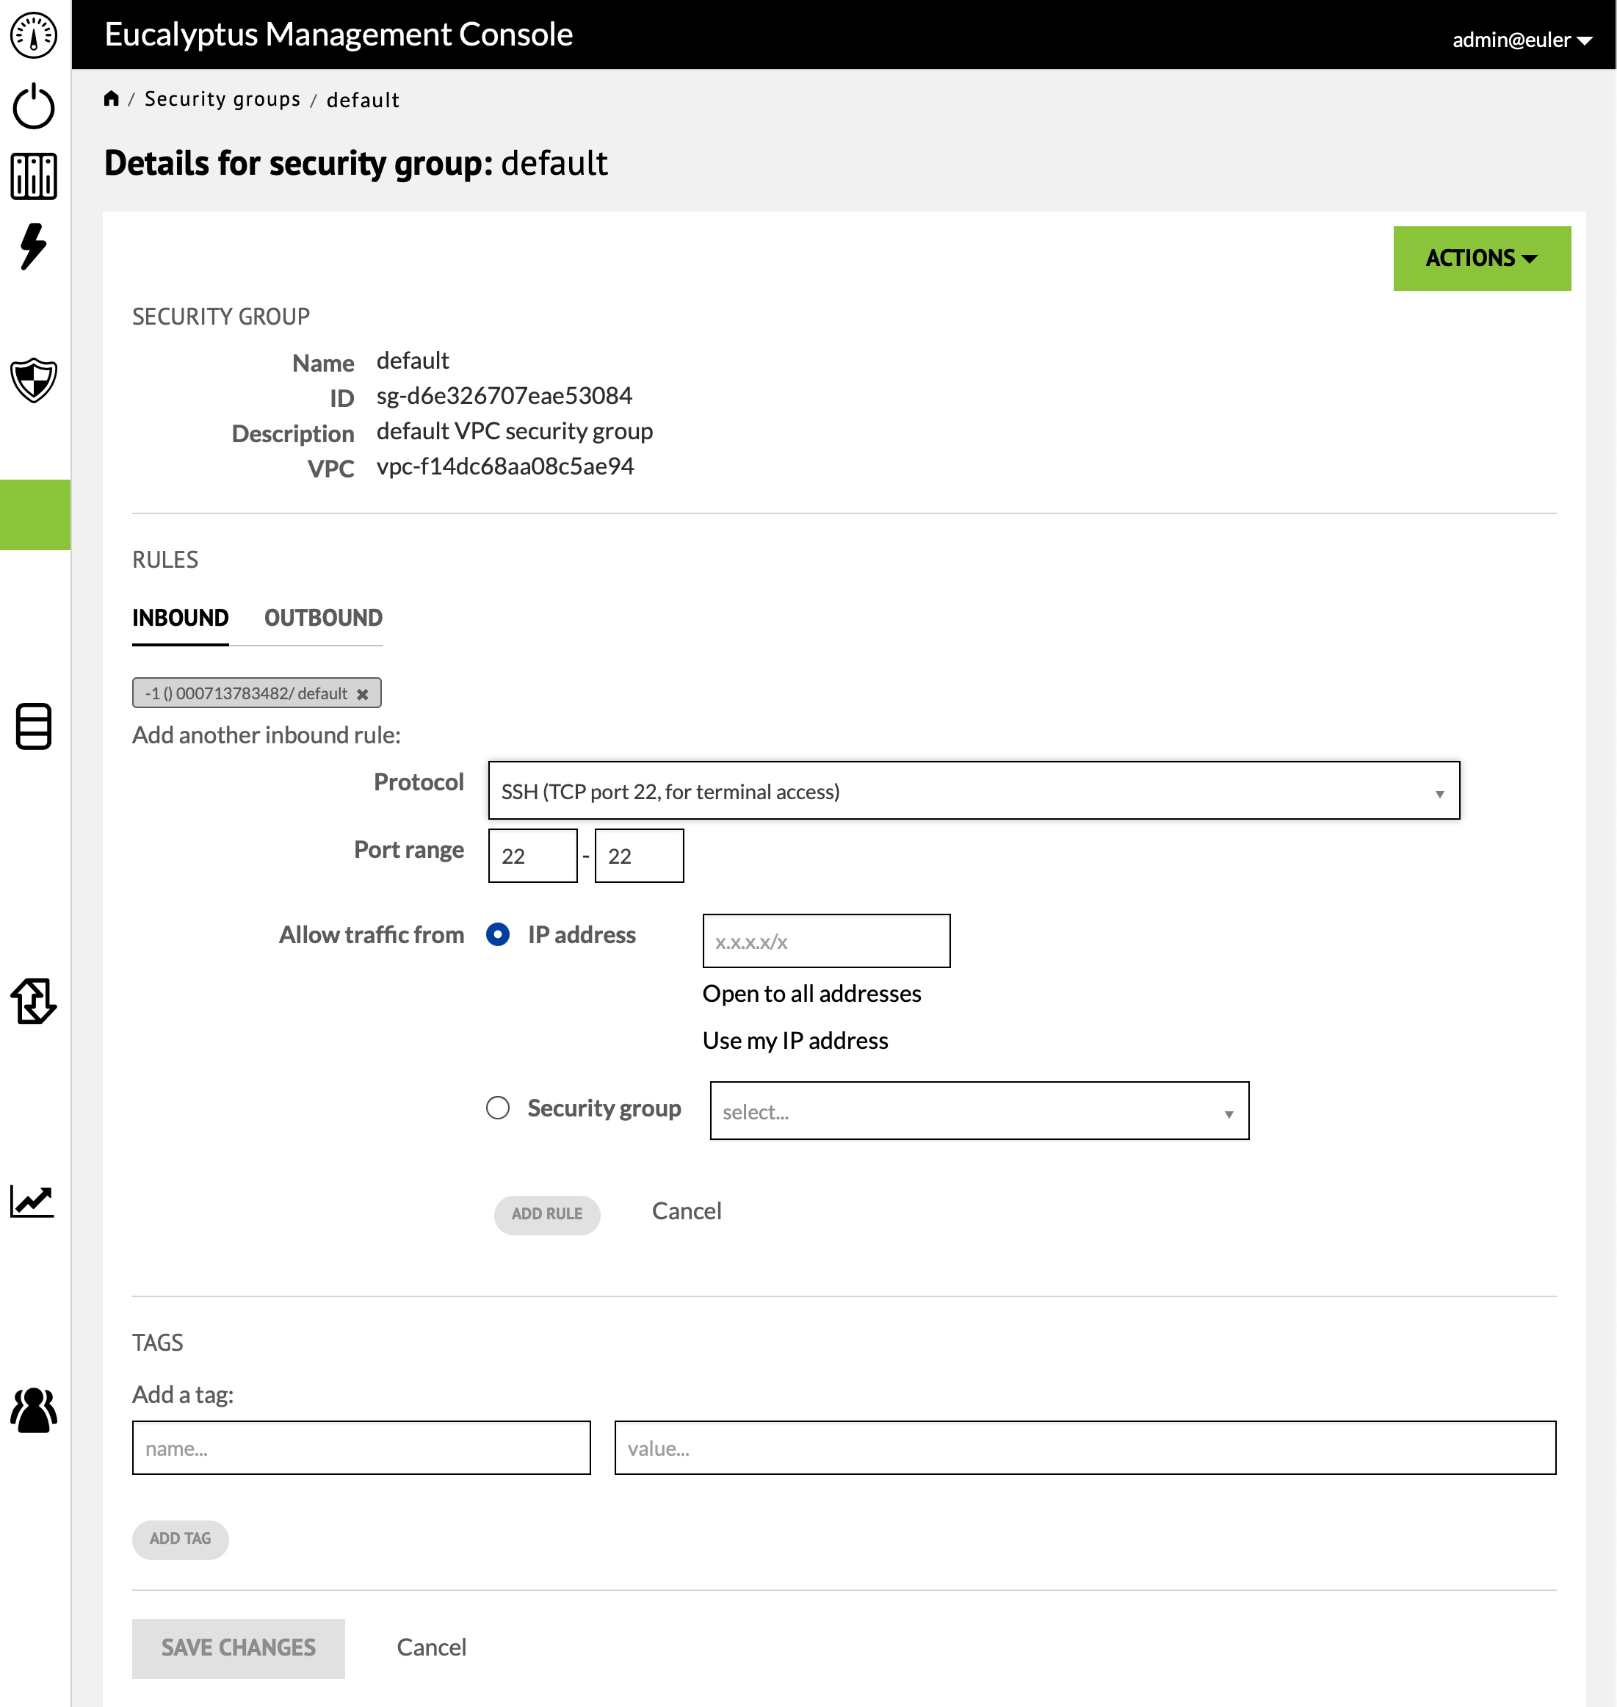Remove the 000713783482/default inbound rule
This screenshot has height=1707, width=1617.
point(363,694)
